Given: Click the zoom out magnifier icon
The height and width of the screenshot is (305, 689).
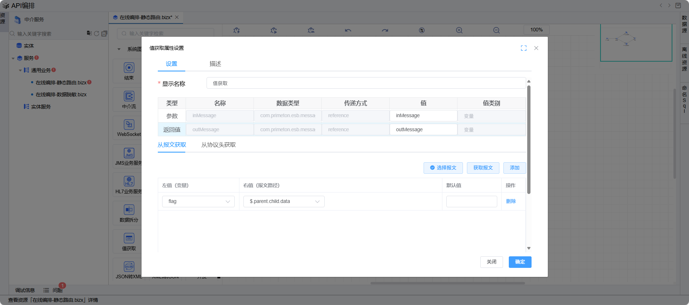Looking at the screenshot, I should [x=497, y=30].
